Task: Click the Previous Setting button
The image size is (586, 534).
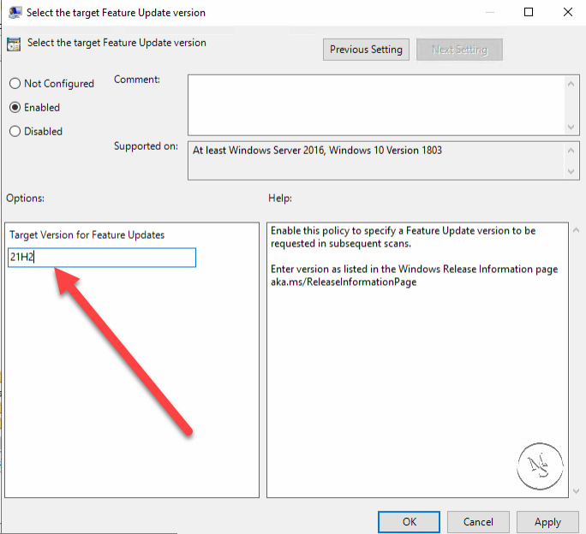Action: click(366, 50)
